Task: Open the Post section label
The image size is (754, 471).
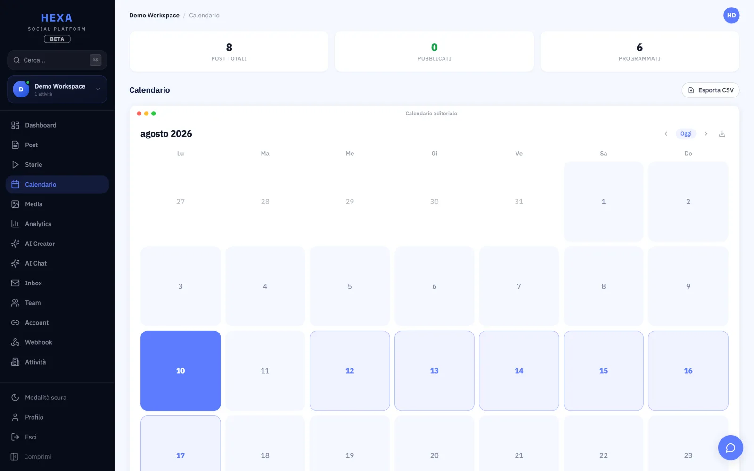Action: [x=31, y=145]
